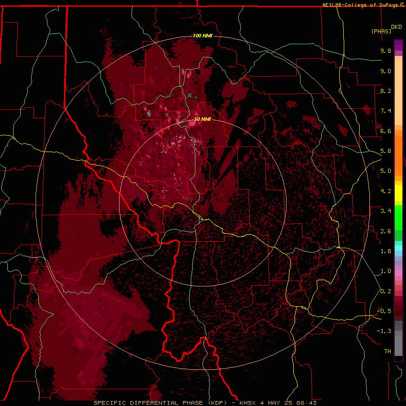406x406 pixels.
Task: Click the 4.2 value on color scale
Action: click(x=386, y=191)
